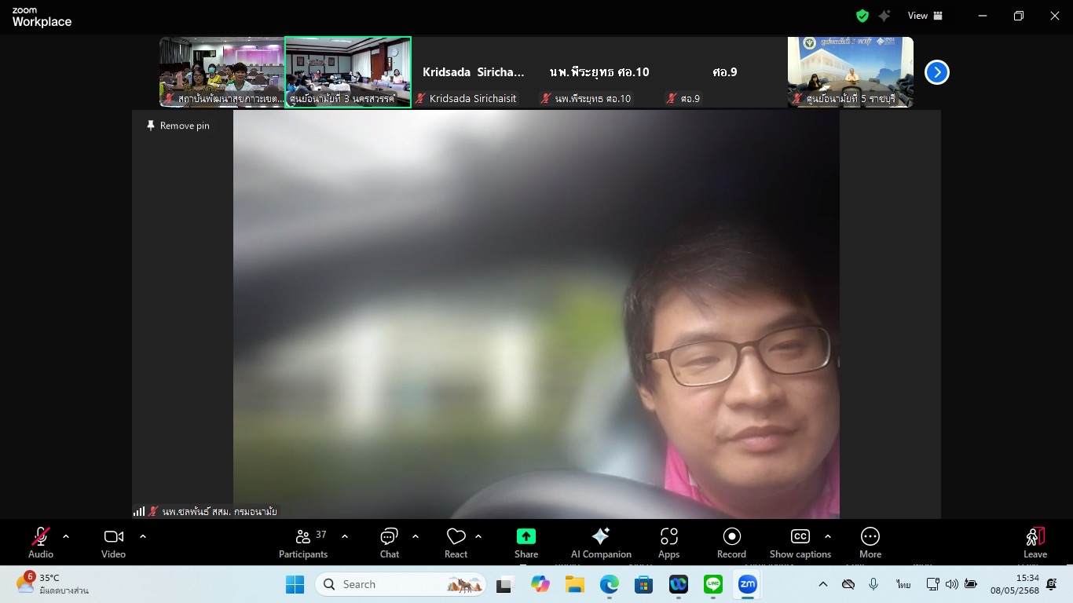
Task: Click the OneDrive cloud icon in tray
Action: [x=848, y=584]
